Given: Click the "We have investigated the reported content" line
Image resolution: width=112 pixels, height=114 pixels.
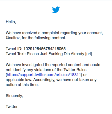Looking at the screenshot, I should (x=53, y=65).
